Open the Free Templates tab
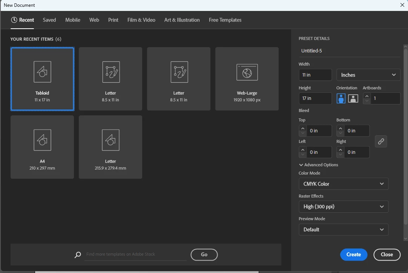The height and width of the screenshot is (273, 408). coord(225,20)
